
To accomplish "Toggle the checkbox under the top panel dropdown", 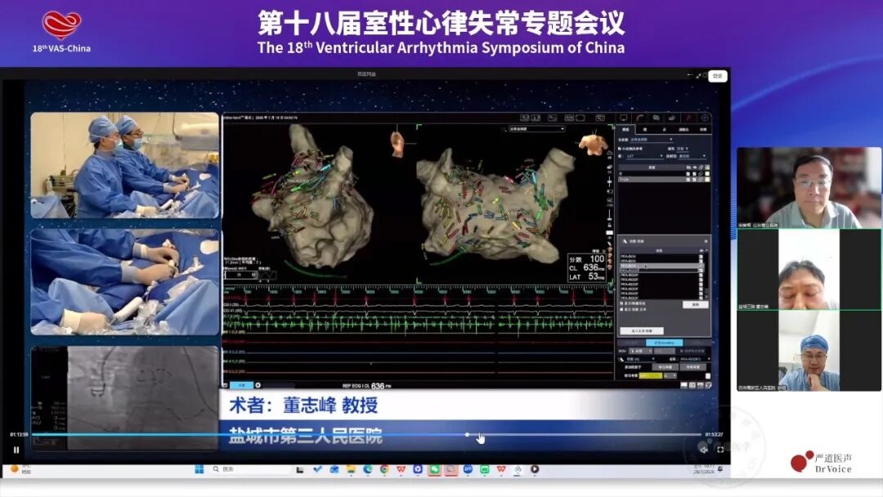I will tap(620, 149).
